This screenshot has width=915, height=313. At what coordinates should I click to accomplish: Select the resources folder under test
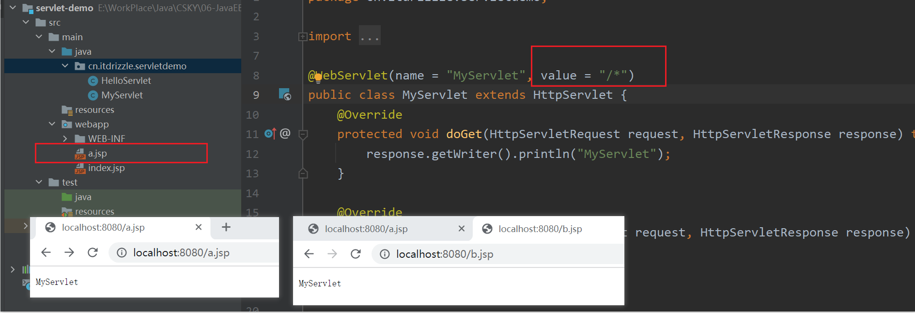(94, 211)
